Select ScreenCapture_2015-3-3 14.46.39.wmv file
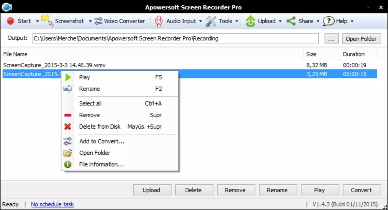This screenshot has height=210, width=388. pos(54,65)
